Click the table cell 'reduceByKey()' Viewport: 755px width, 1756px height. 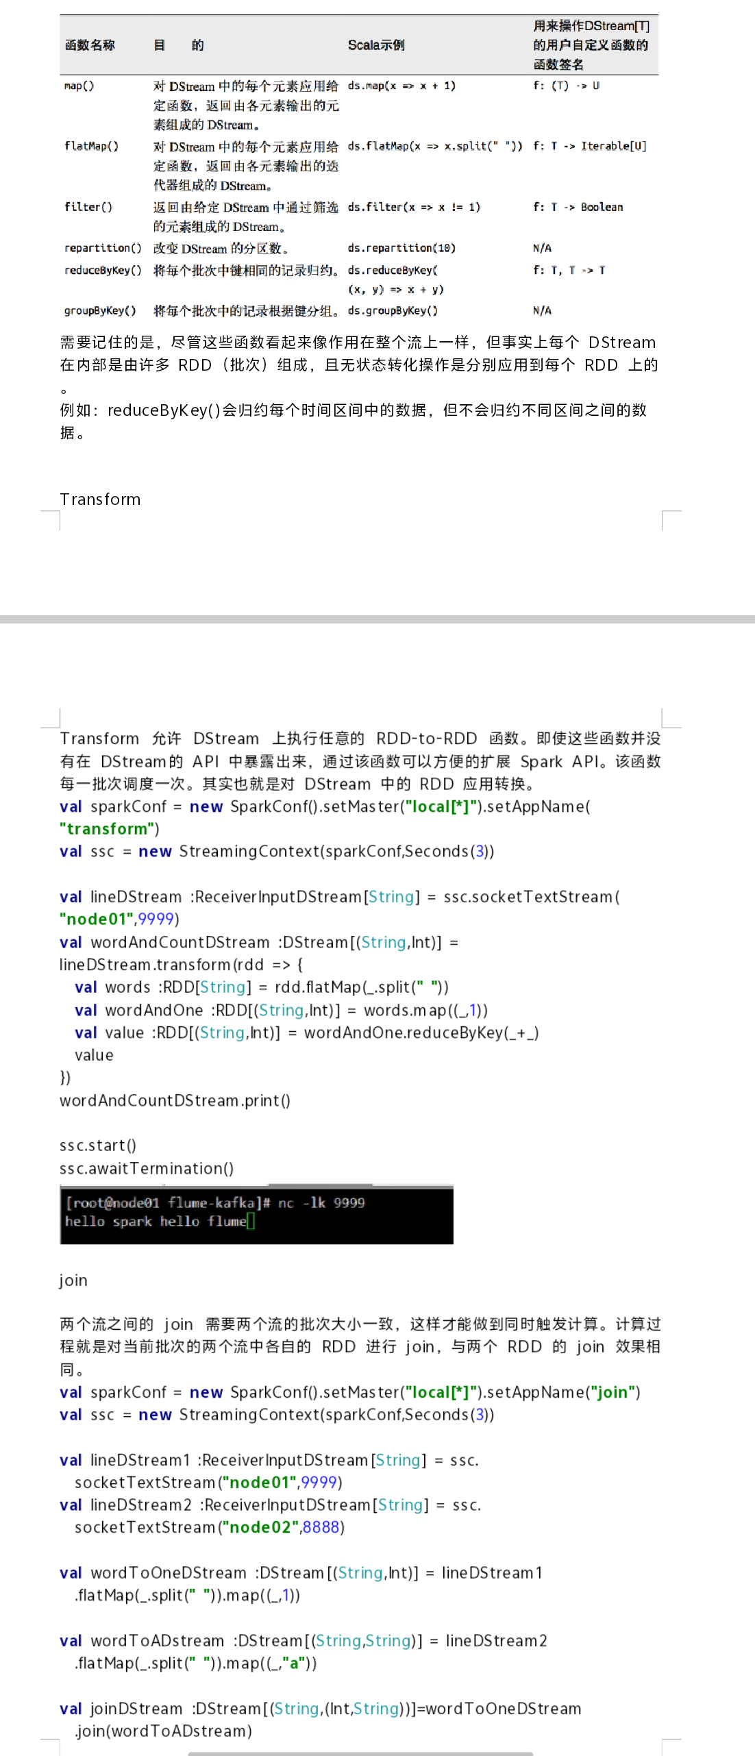103,270
